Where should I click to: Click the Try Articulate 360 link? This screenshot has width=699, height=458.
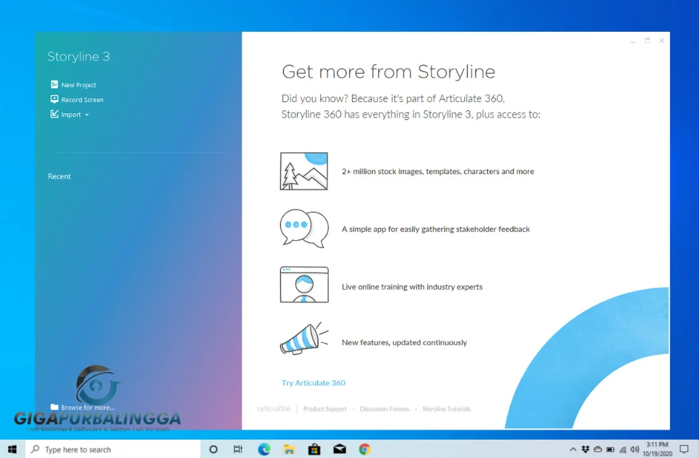tap(313, 382)
